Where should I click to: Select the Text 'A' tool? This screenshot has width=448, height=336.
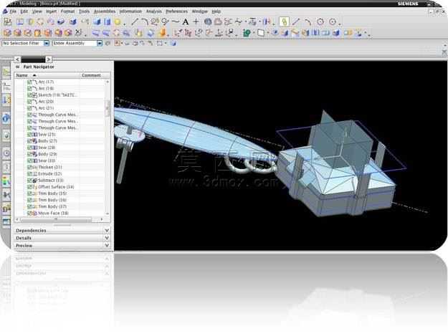(186, 21)
